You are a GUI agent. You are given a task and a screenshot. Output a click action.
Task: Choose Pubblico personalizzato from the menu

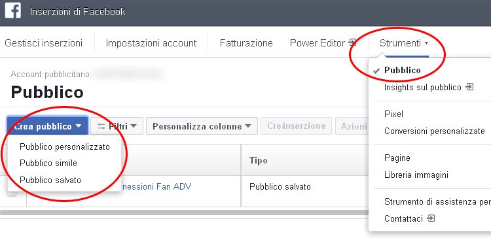pos(65,146)
